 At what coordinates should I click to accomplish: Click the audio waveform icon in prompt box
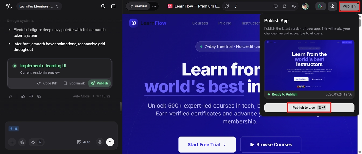[22, 142]
